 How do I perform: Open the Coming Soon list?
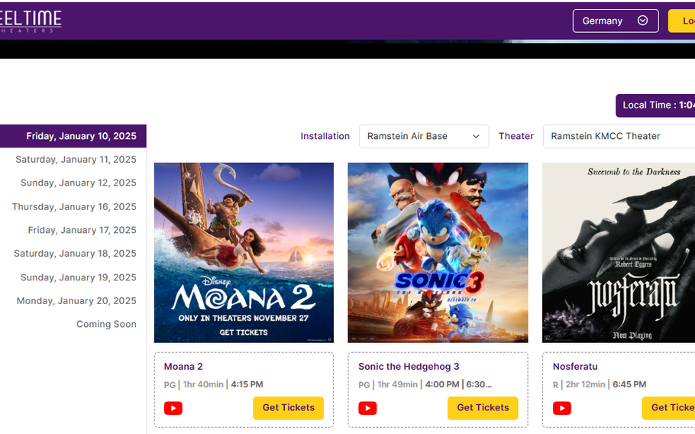106,324
